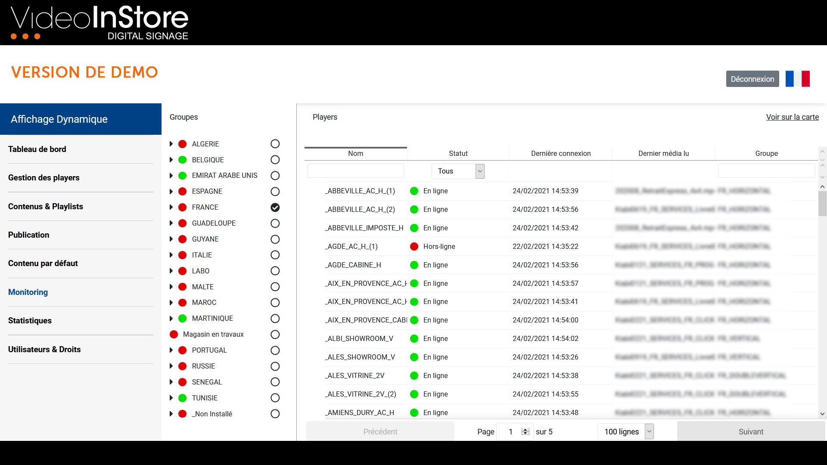The width and height of the screenshot is (827, 465).
Task: Open Voir sur la carte link
Action: pos(792,117)
